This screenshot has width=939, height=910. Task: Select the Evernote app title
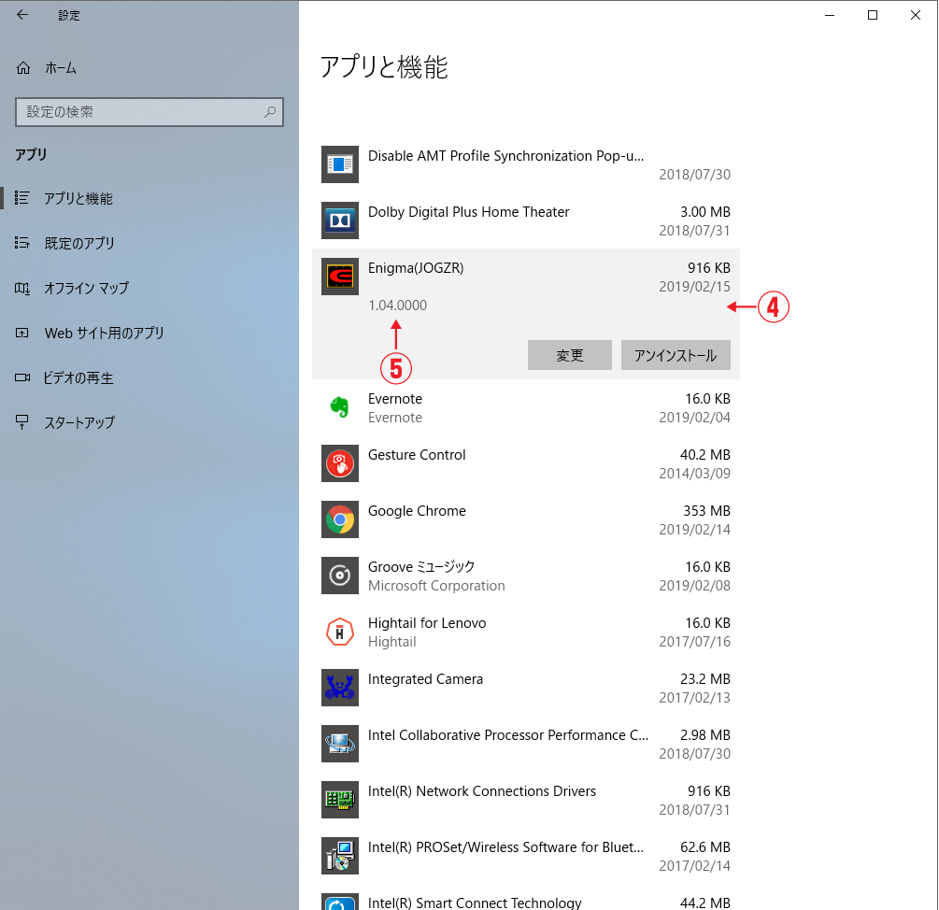click(x=394, y=399)
